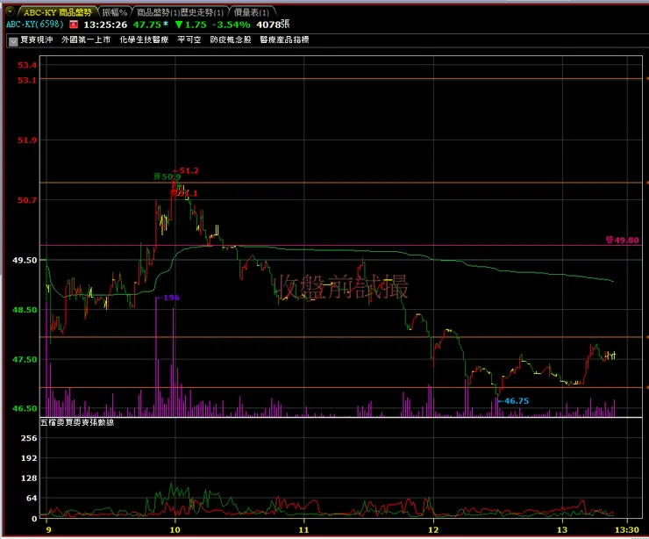649x539 pixels.
Task: Select the ABC-KY 商品盤勢 tab
Action: (57, 12)
